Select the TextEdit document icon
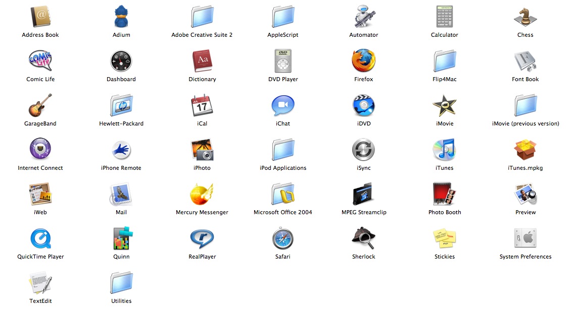 click(40, 283)
